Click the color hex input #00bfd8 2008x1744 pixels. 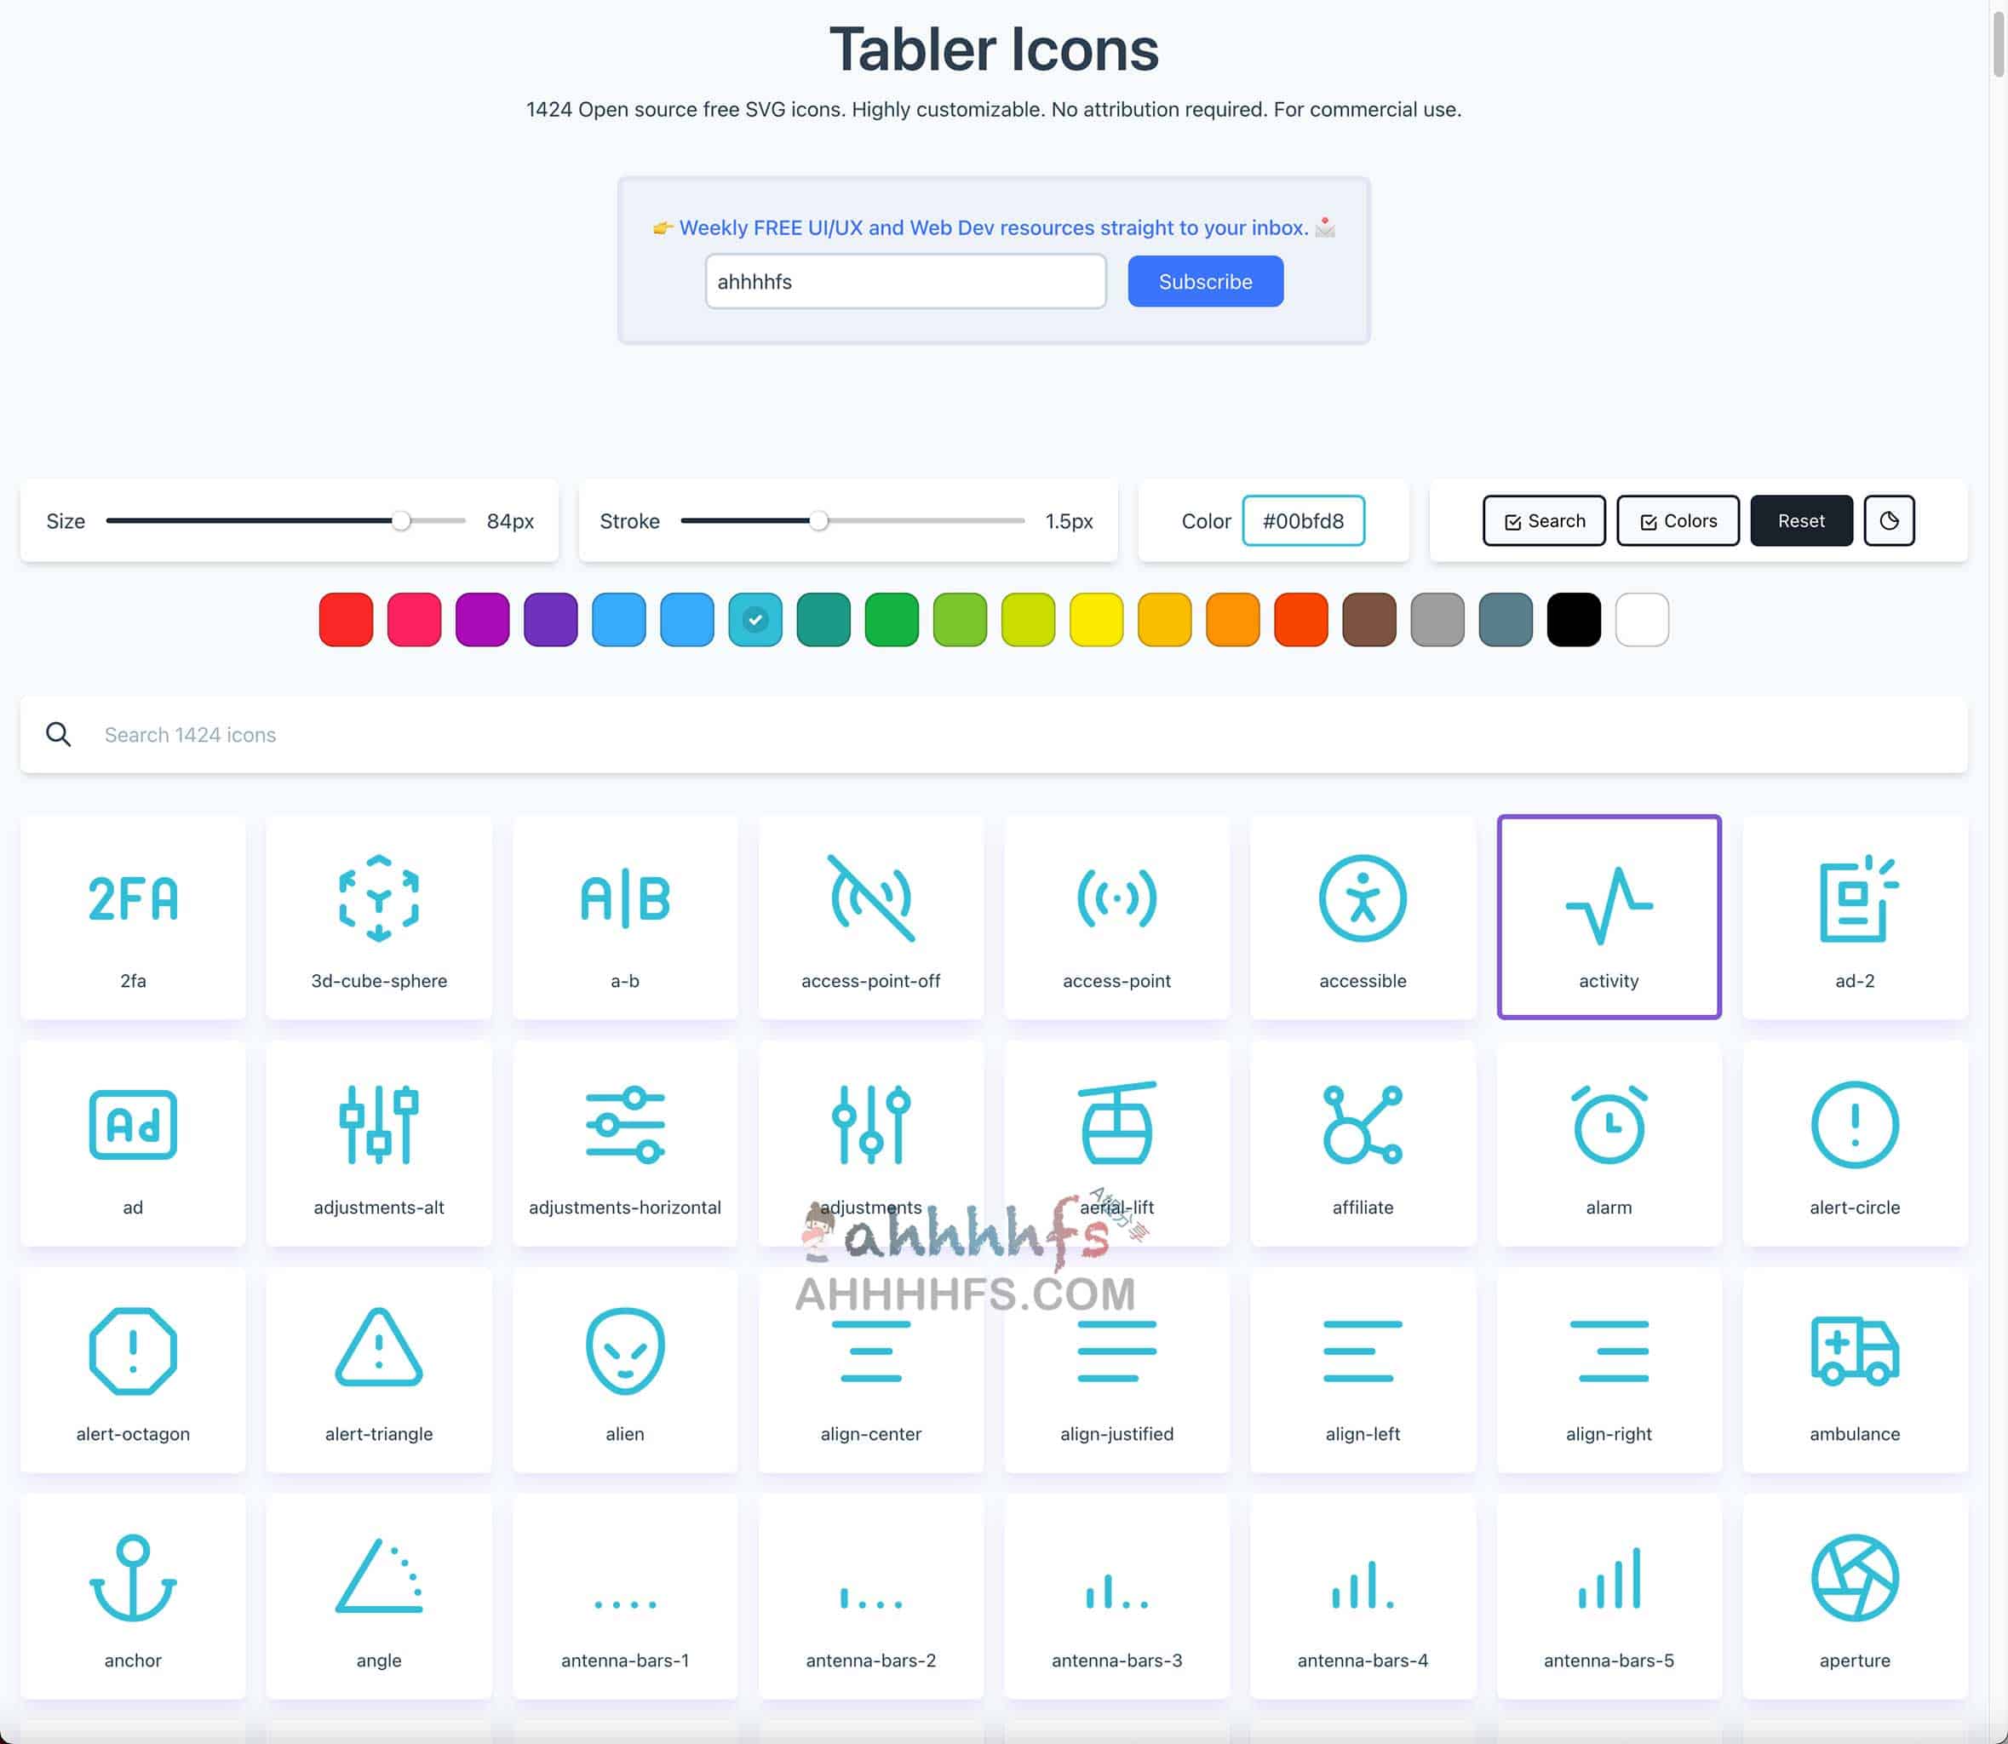(1303, 521)
